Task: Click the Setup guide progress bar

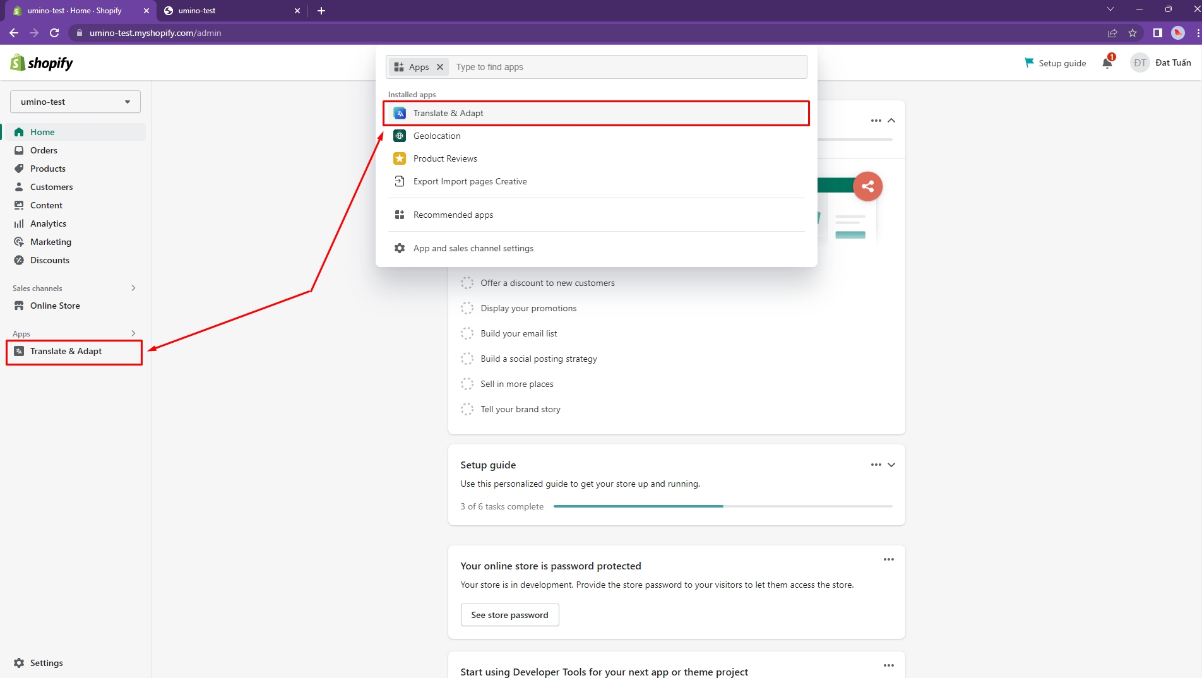Action: [722, 506]
